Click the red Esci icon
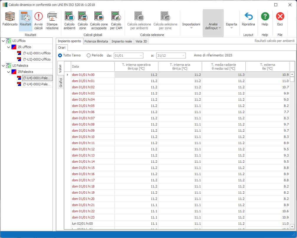The image size is (297, 238). (x=280, y=16)
